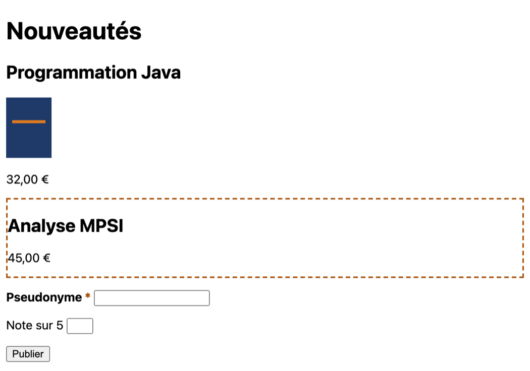Click the orange required asterisk beside Pseudonyme
The image size is (530, 371).
(88, 296)
